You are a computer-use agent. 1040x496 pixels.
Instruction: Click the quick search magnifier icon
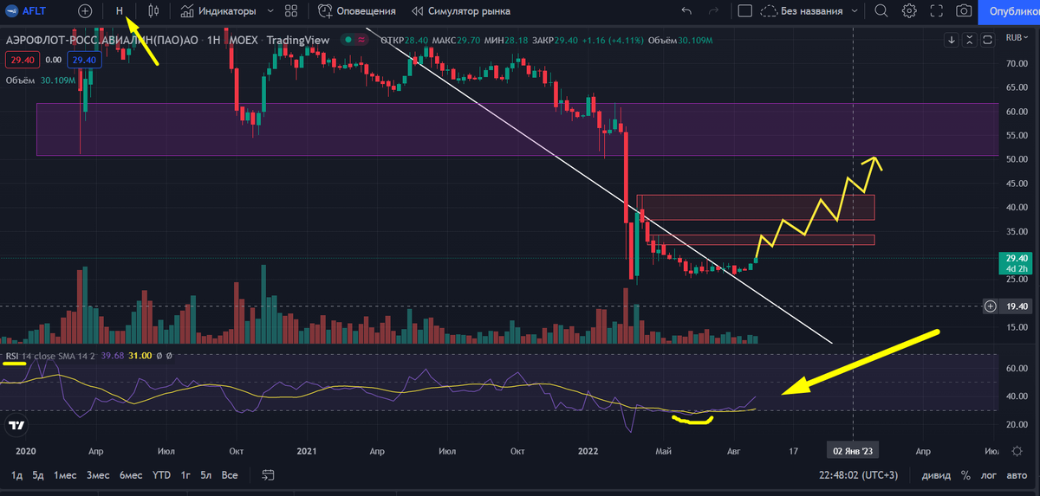tap(881, 11)
